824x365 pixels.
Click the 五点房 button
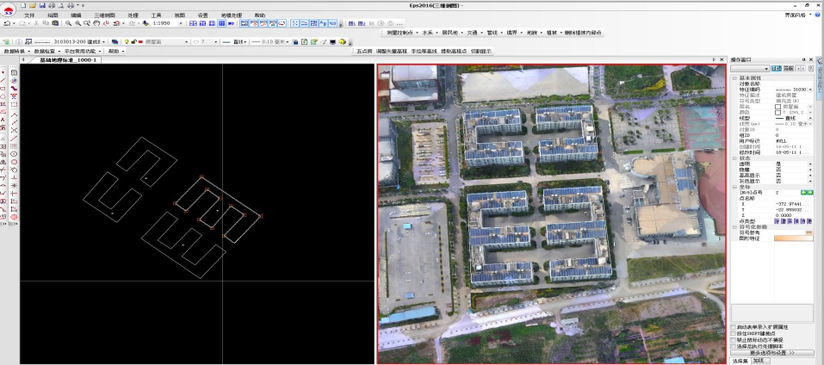click(364, 52)
